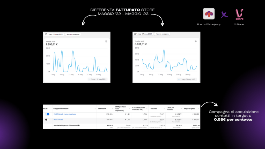Open the 1 mag - 31 mag 2022 date picker
The width and height of the screenshot is (265, 149).
(x=54, y=34)
